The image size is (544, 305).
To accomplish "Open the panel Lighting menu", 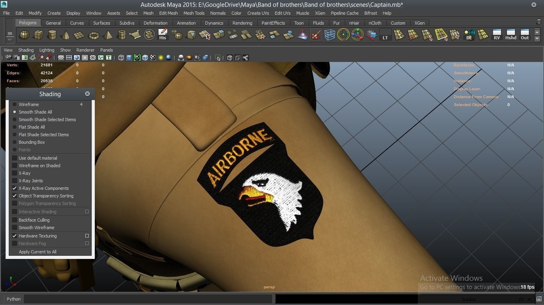I will (x=47, y=50).
